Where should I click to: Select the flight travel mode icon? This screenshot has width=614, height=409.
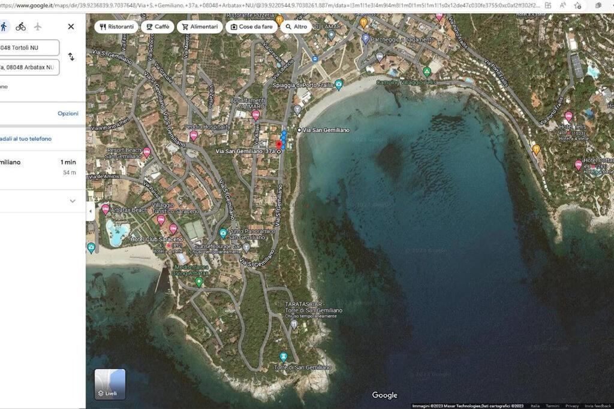click(x=38, y=26)
